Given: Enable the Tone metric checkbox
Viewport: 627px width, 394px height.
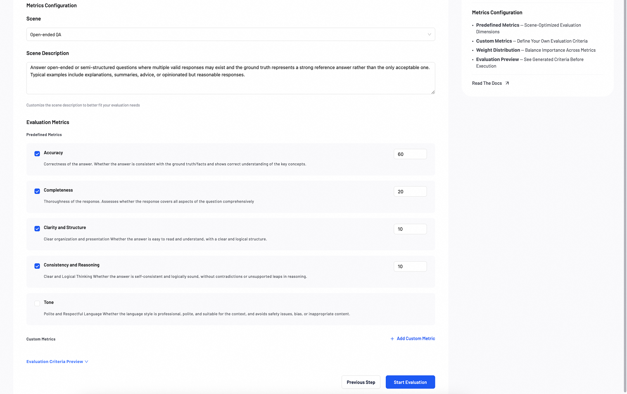Looking at the screenshot, I should click(x=37, y=303).
